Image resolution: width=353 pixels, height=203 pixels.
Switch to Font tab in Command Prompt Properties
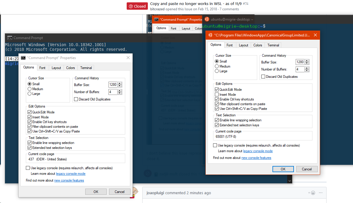[x=42, y=68]
